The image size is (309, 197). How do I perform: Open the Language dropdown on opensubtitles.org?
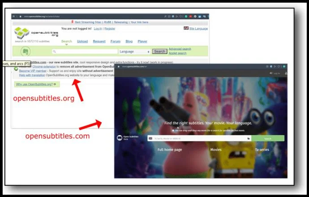click(134, 52)
